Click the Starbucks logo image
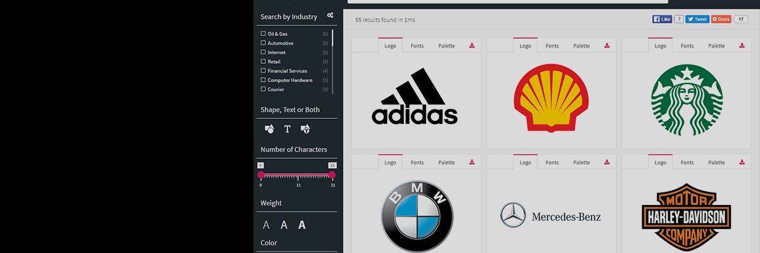 [x=687, y=99]
